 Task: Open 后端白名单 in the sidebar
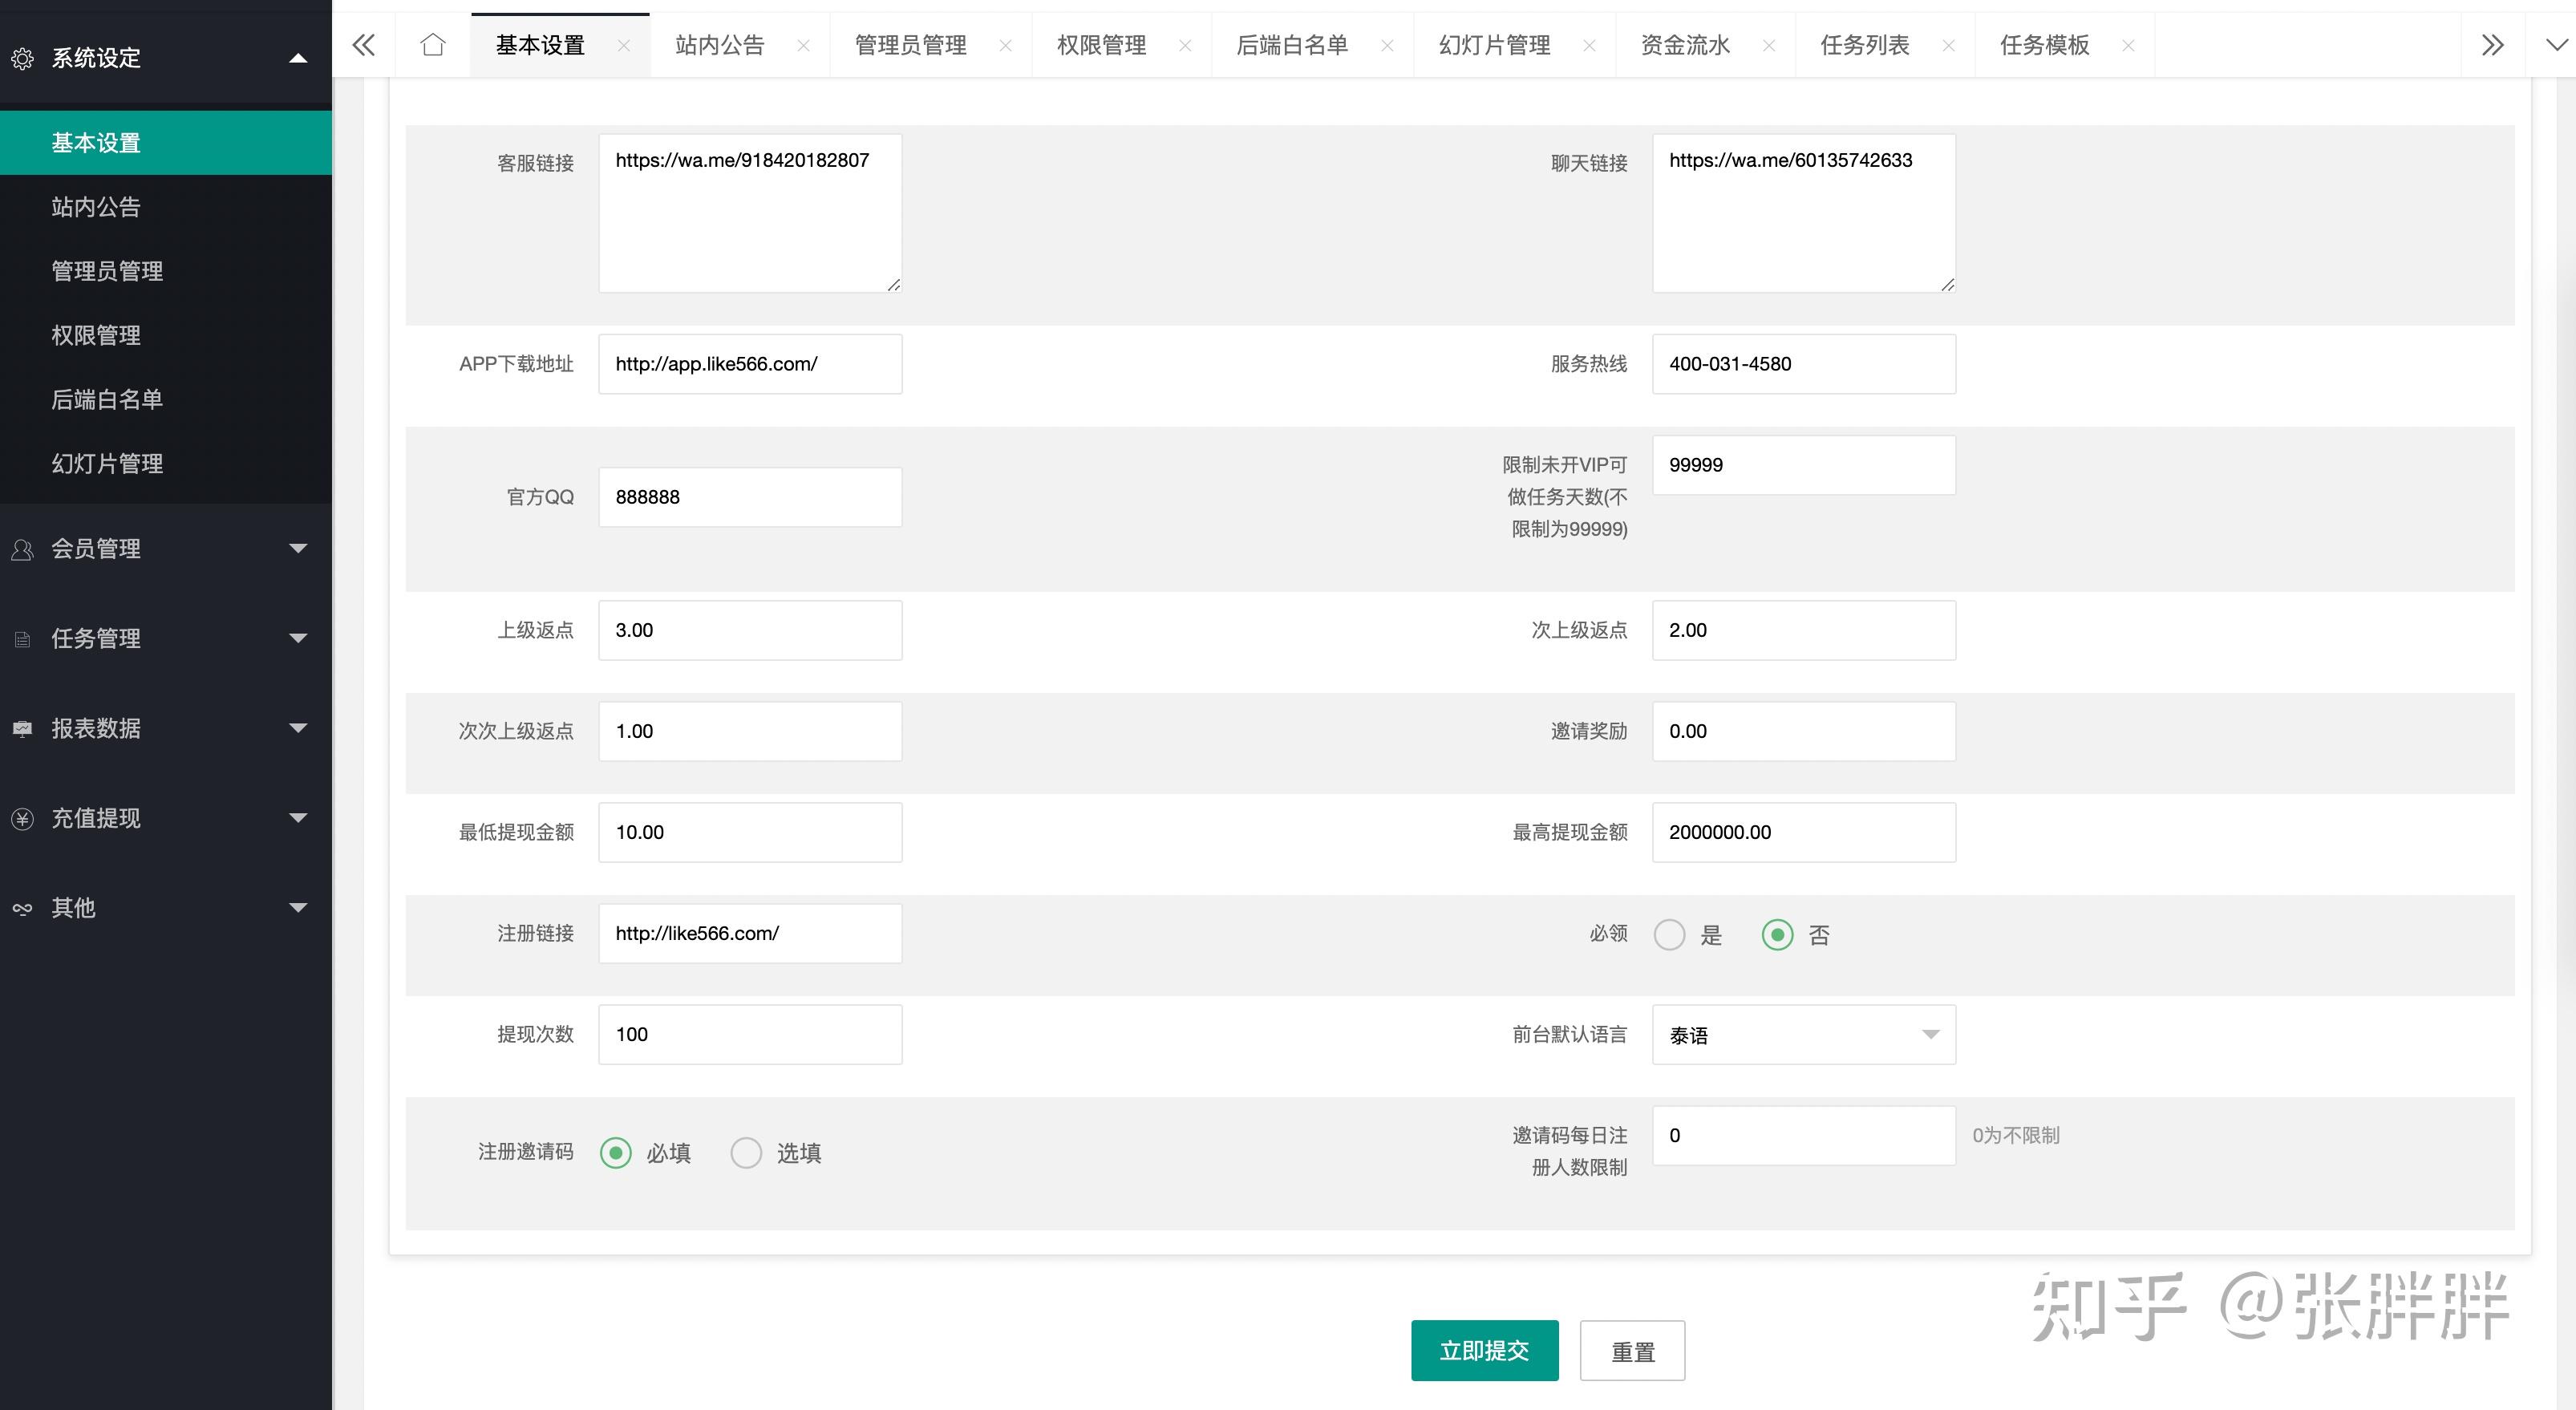click(x=107, y=399)
